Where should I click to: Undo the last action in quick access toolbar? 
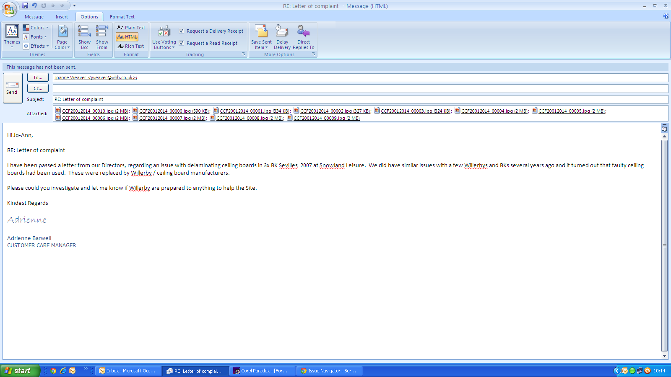[34, 5]
